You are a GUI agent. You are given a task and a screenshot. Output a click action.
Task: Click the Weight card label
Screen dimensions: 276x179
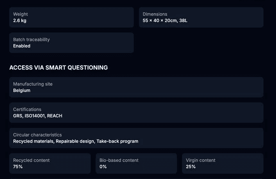[x=20, y=14]
